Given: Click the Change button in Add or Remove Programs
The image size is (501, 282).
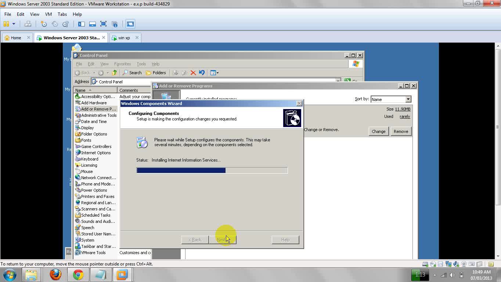Looking at the screenshot, I should [x=378, y=131].
